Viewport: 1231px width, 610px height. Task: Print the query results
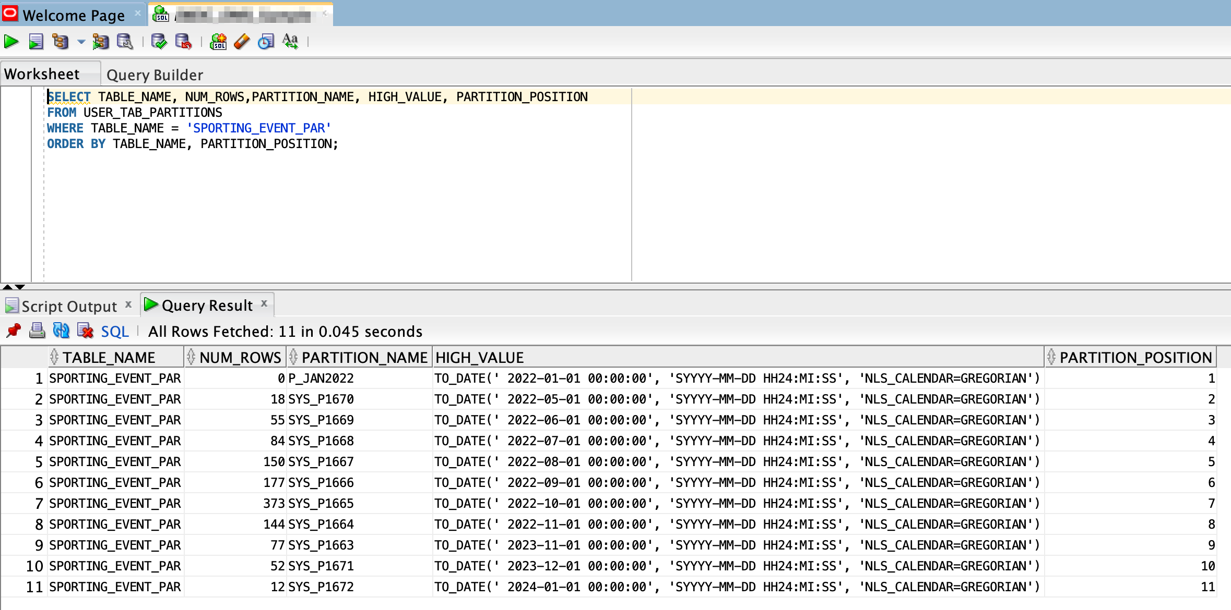coord(38,331)
